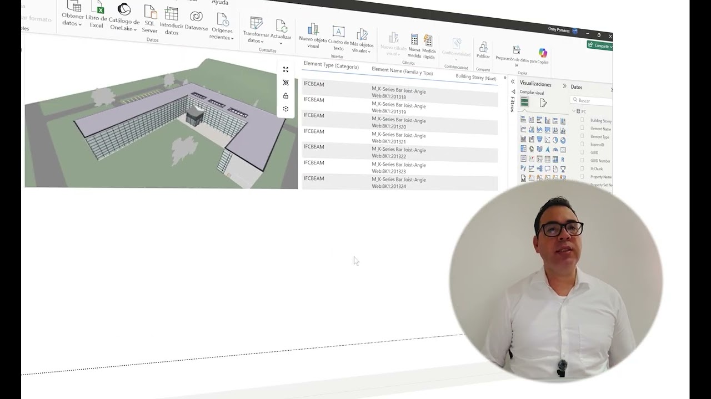Pick the donut chart visualization

point(563,140)
